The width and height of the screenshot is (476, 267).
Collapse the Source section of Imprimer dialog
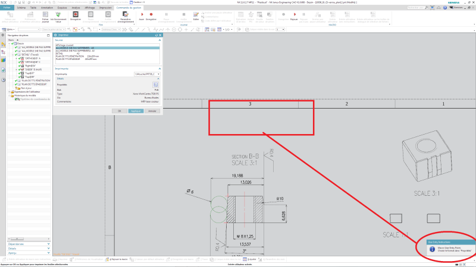coord(159,40)
